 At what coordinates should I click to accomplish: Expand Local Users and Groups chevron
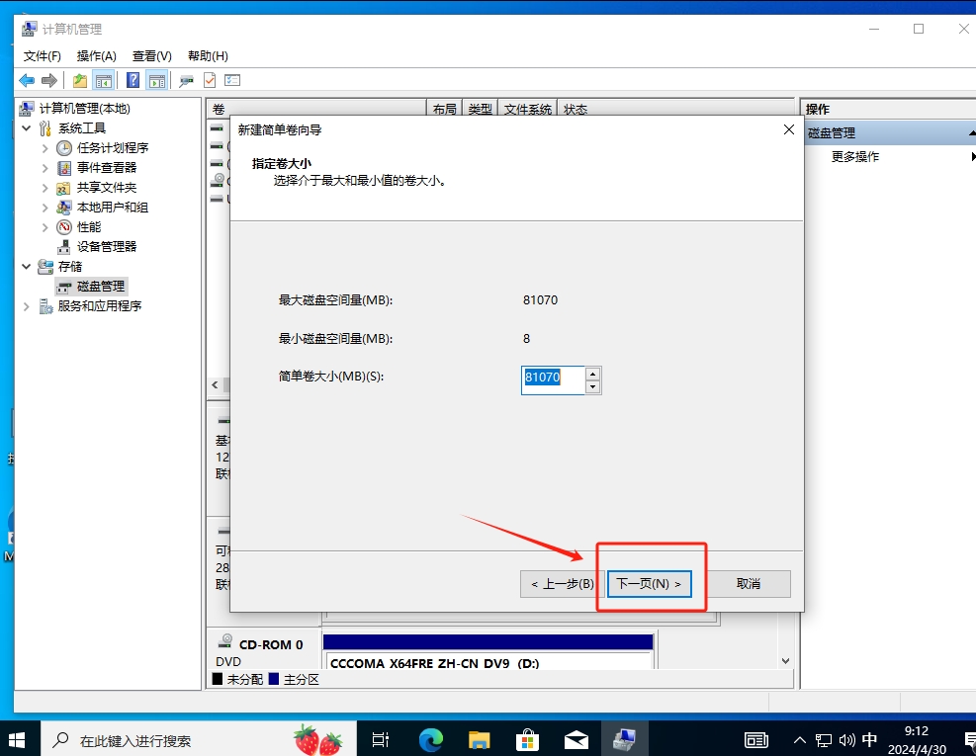click(44, 208)
